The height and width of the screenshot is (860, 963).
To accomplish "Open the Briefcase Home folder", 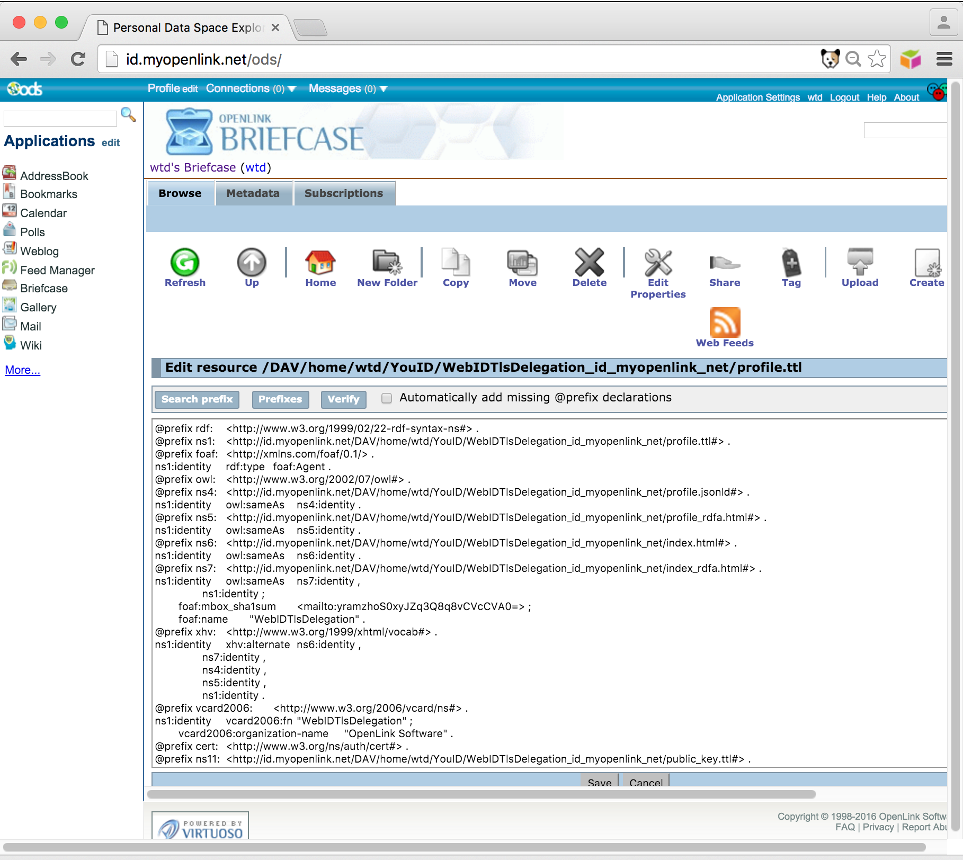I will (320, 263).
